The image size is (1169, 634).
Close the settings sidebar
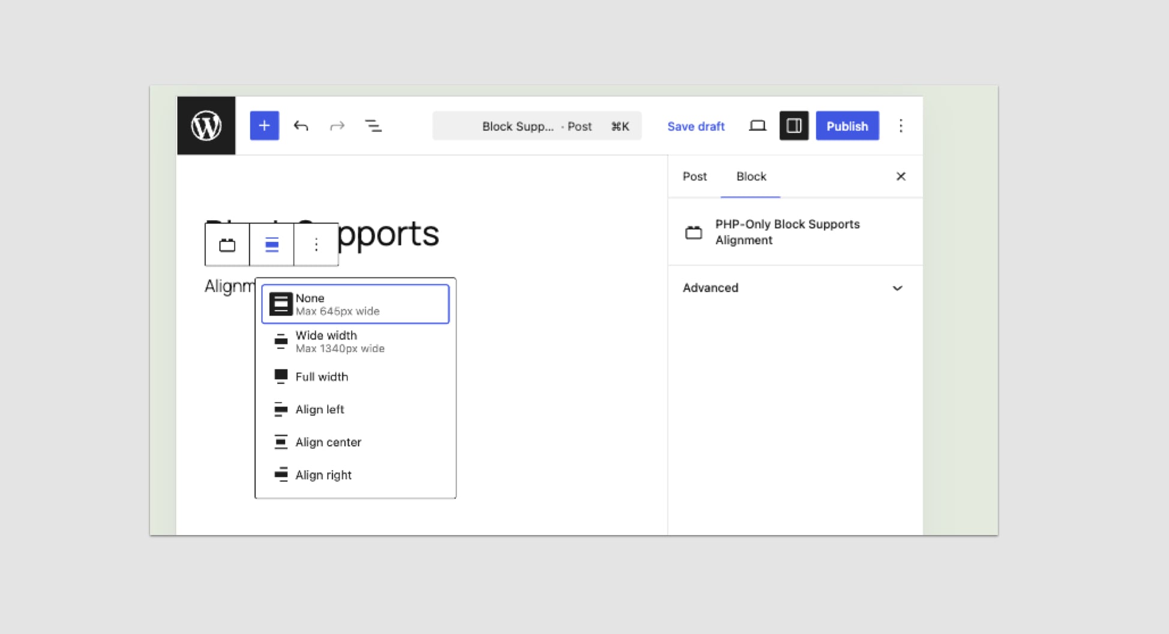pyautogui.click(x=901, y=176)
